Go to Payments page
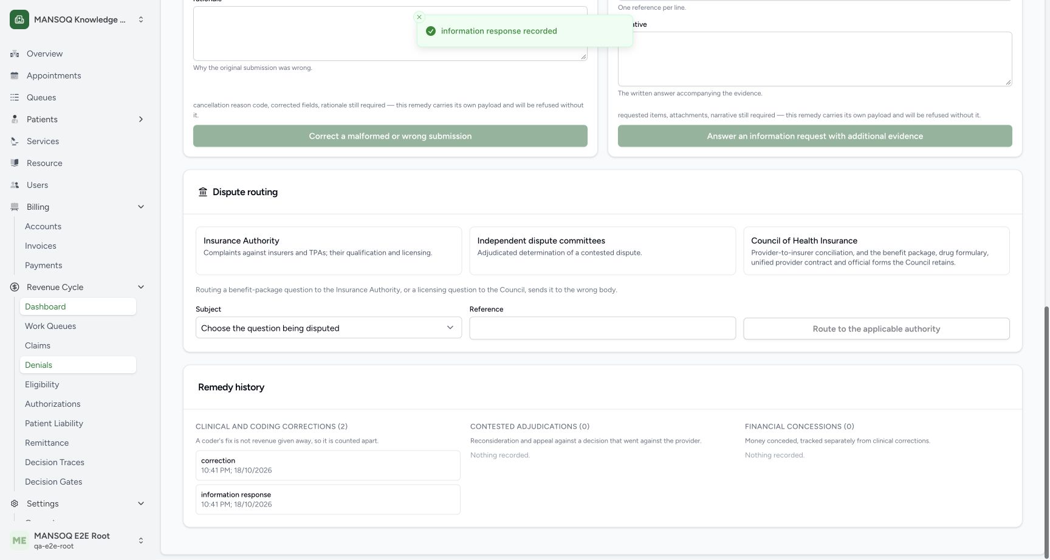1050x560 pixels. point(44,265)
